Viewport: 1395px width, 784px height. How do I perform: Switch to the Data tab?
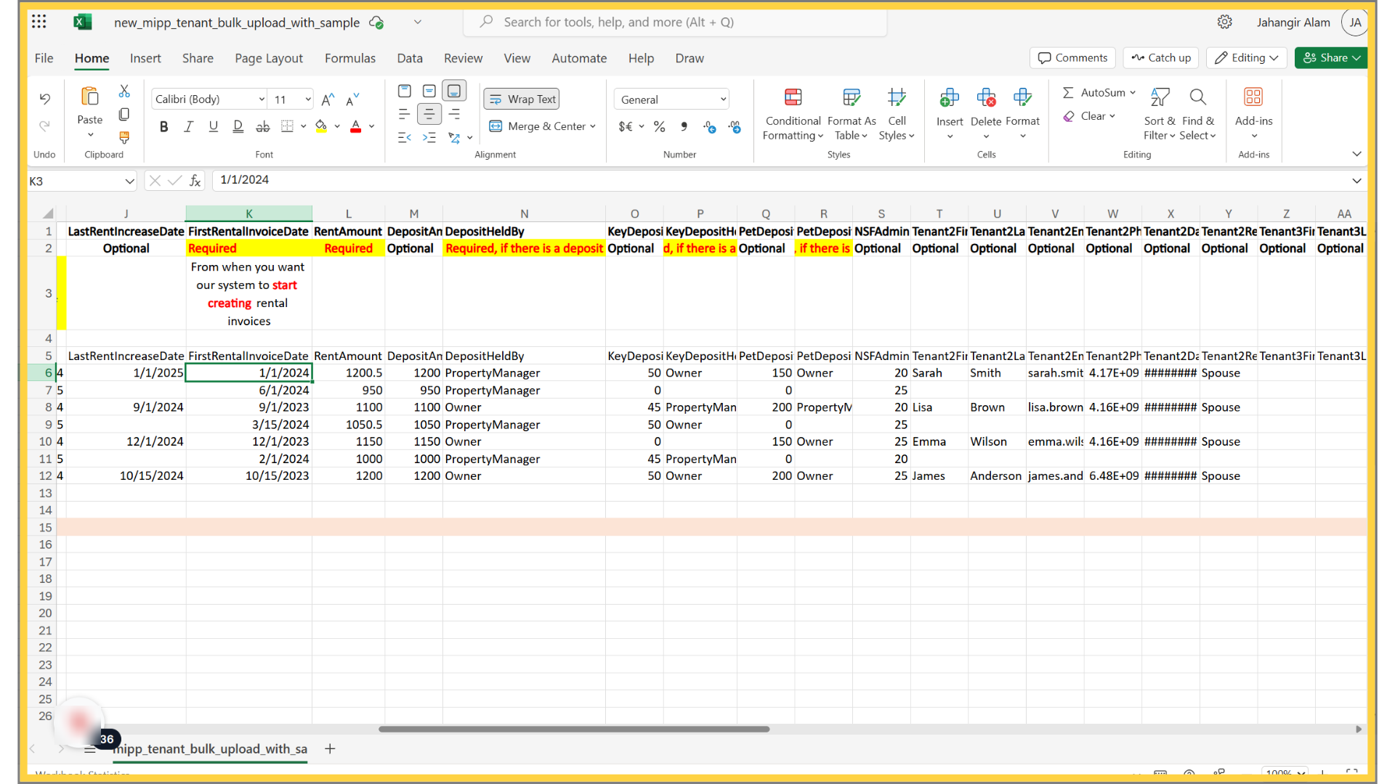410,58
